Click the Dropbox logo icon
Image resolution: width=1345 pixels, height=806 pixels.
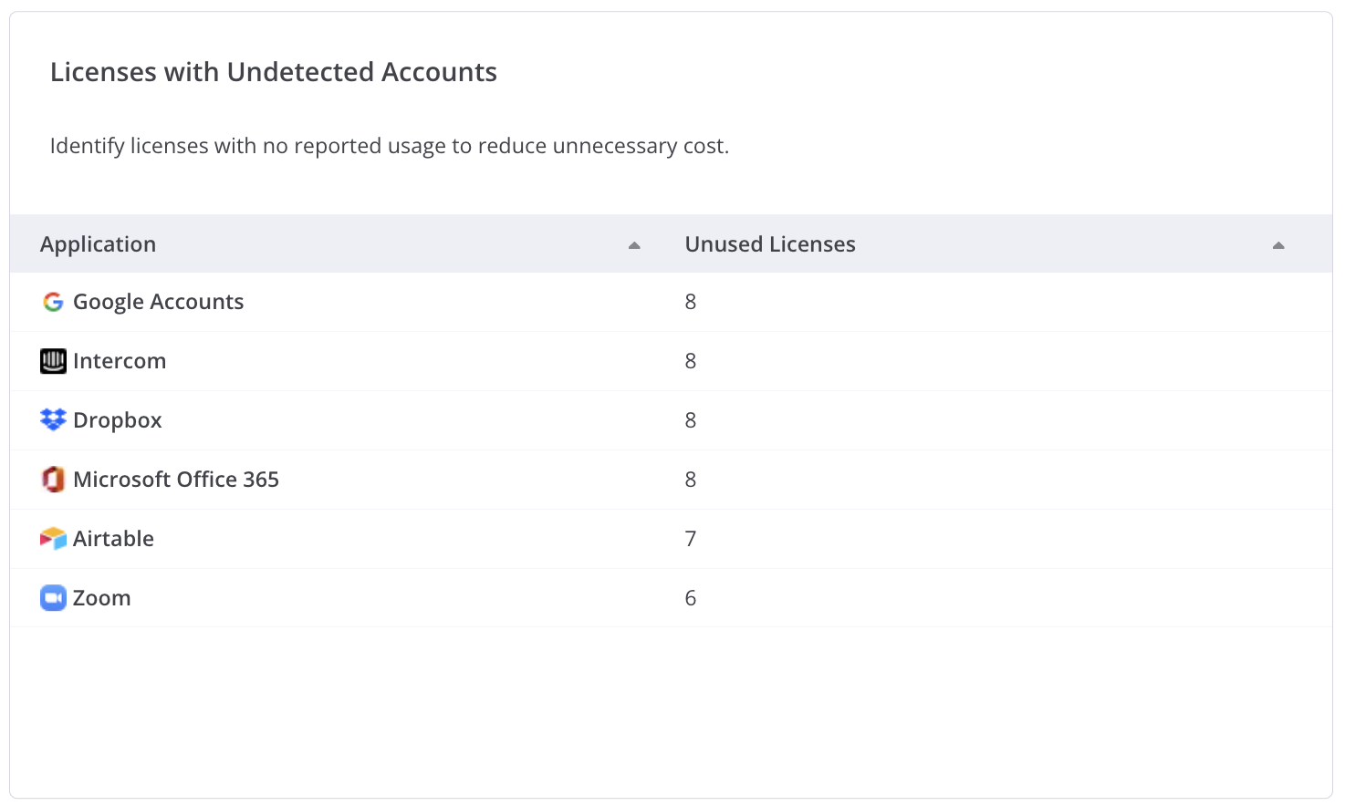pyautogui.click(x=53, y=419)
